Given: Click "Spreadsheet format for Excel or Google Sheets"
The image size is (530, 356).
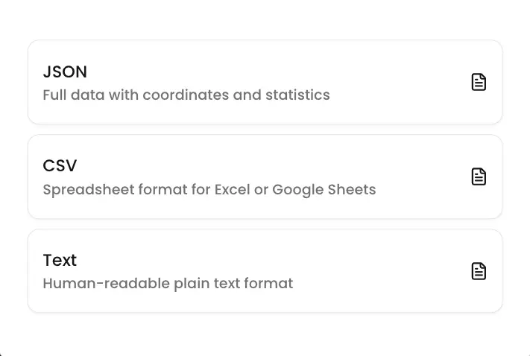Looking at the screenshot, I should coord(209,189).
